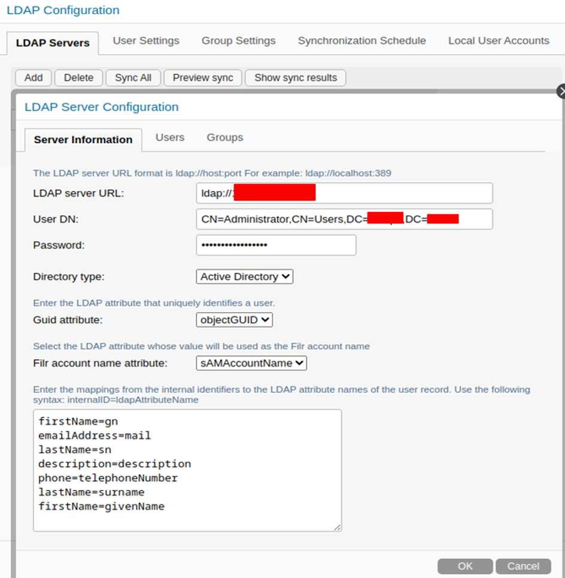Open the User Settings tab
The height and width of the screenshot is (578, 565).
(x=146, y=41)
